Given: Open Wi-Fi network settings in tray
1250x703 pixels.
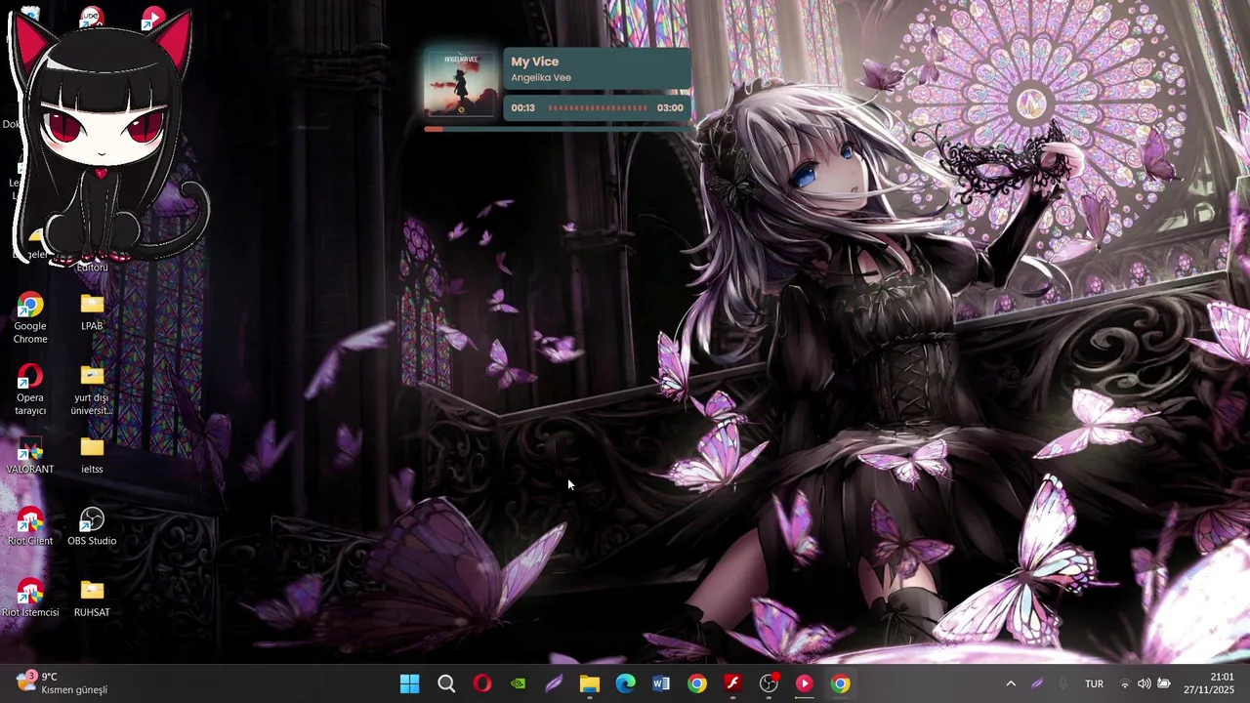Looking at the screenshot, I should click(1125, 683).
